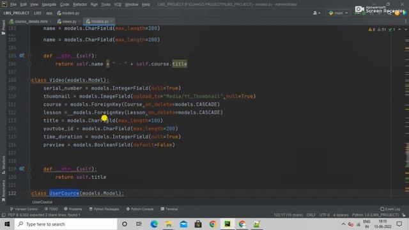Click 'title' highlighted in line 106
This screenshot has width=409, height=230.
[x=180, y=64]
